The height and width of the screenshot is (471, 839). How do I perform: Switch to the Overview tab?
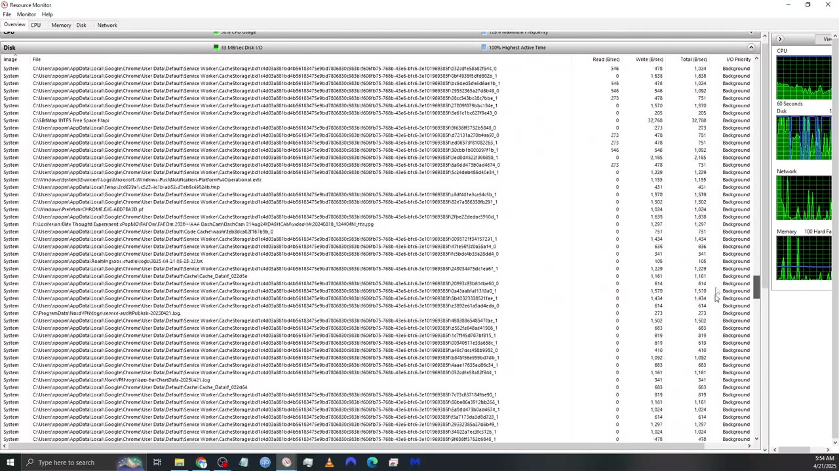[14, 25]
